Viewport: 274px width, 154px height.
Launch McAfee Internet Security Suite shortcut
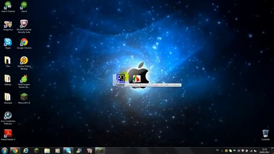tap(24, 26)
